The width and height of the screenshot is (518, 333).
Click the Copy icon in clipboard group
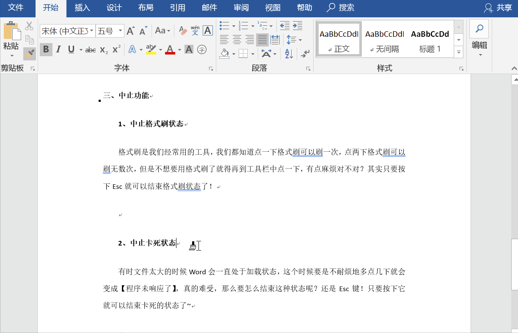(29, 40)
